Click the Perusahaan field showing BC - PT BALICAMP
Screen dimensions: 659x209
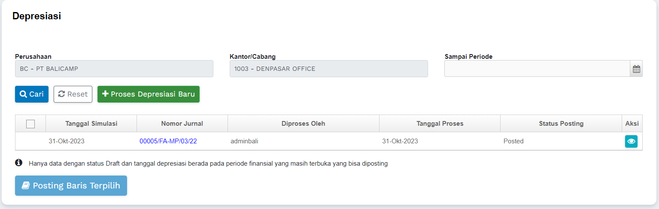click(x=114, y=69)
